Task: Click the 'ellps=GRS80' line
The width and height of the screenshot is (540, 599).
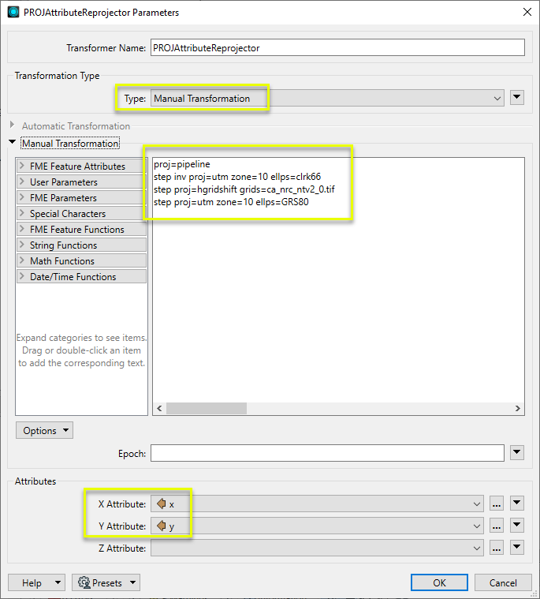Action: point(231,202)
